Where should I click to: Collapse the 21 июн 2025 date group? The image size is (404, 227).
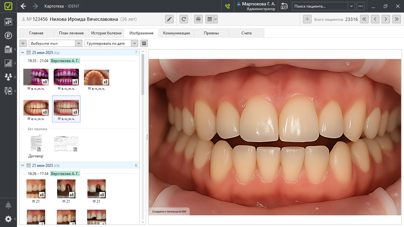[x=23, y=166]
